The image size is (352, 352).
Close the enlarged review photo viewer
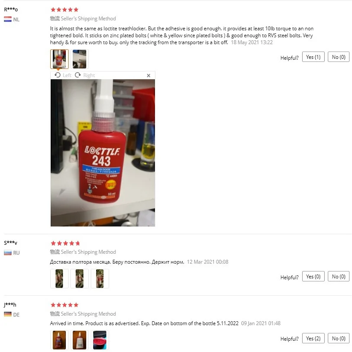coord(149,76)
